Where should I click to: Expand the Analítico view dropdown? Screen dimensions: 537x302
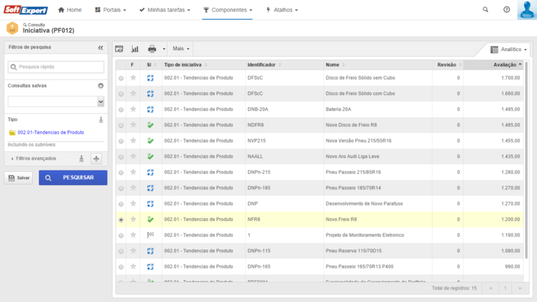click(x=508, y=50)
